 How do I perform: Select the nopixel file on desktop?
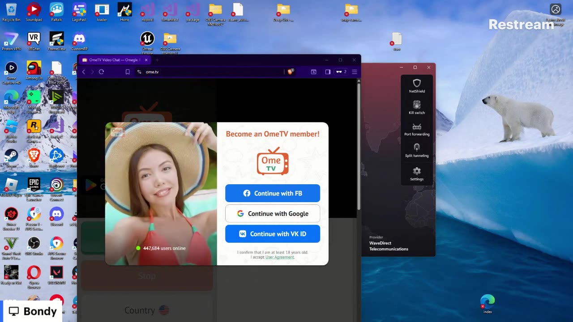tap(147, 13)
